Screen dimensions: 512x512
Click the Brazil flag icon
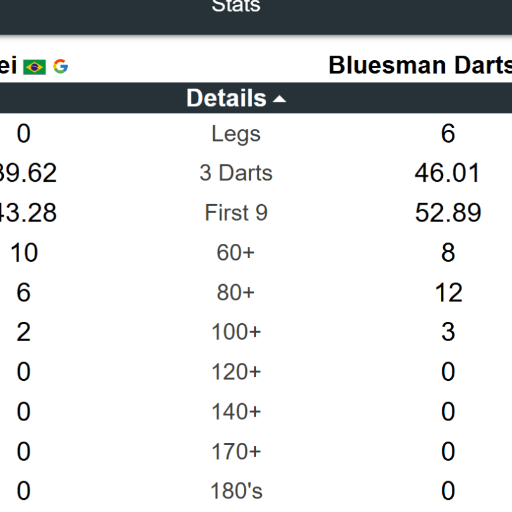coord(35,67)
